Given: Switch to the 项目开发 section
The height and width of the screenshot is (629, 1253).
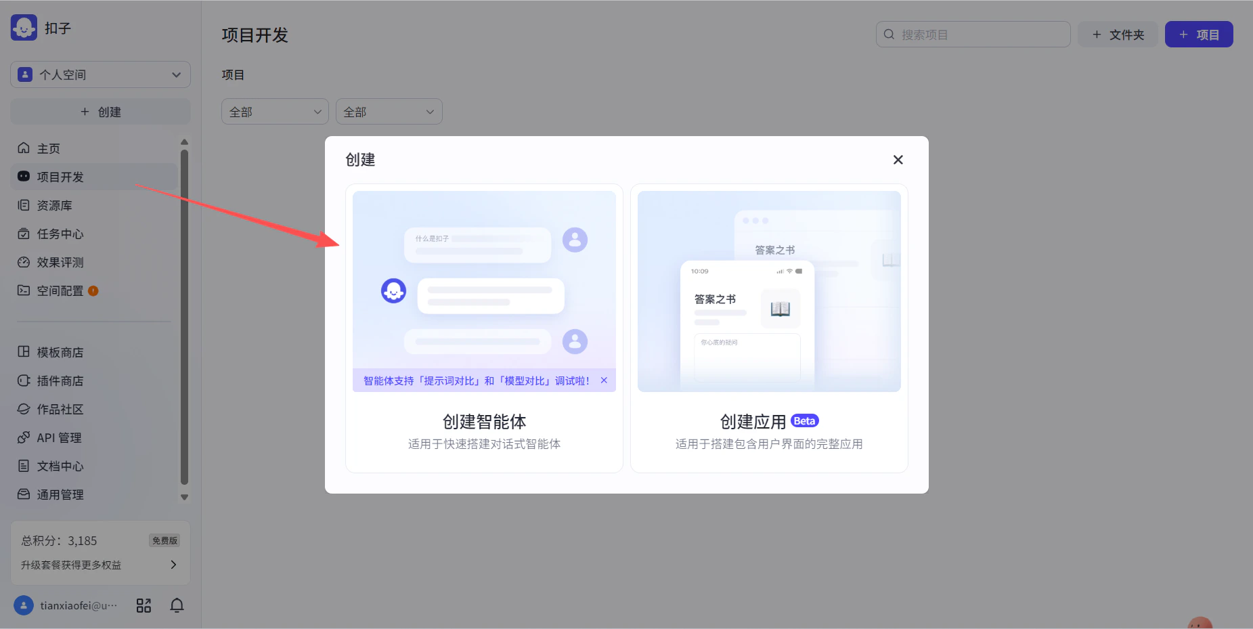Looking at the screenshot, I should (x=62, y=177).
